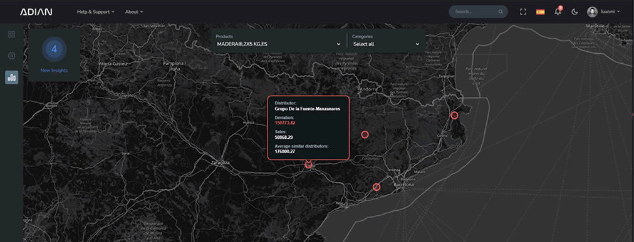Viewport: 634px width, 242px height.
Task: Open the Help & Support menu
Action: pyautogui.click(x=96, y=12)
